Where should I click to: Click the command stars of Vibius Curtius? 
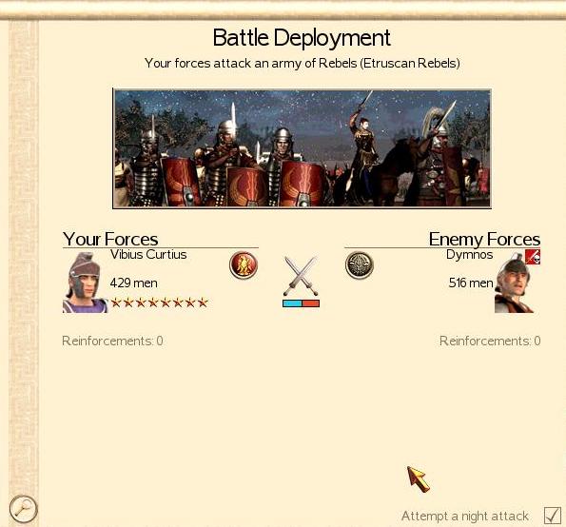coord(159,303)
